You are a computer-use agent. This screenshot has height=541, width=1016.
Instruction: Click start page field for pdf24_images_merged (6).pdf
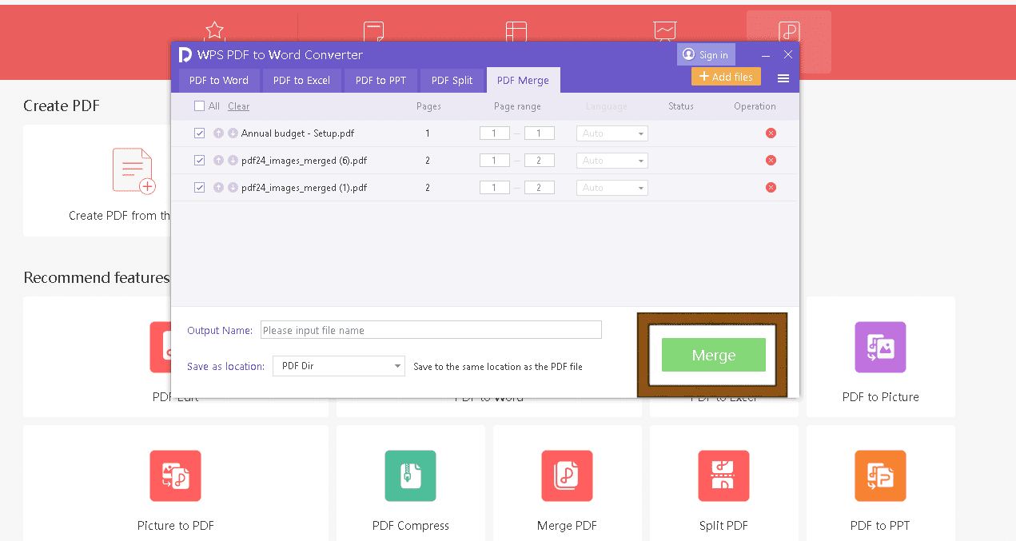coord(495,161)
